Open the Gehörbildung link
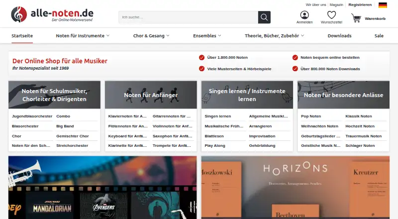This screenshot has height=219, width=398. click(x=262, y=145)
